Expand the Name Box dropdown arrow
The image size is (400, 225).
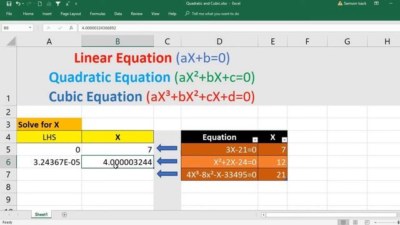30,27
